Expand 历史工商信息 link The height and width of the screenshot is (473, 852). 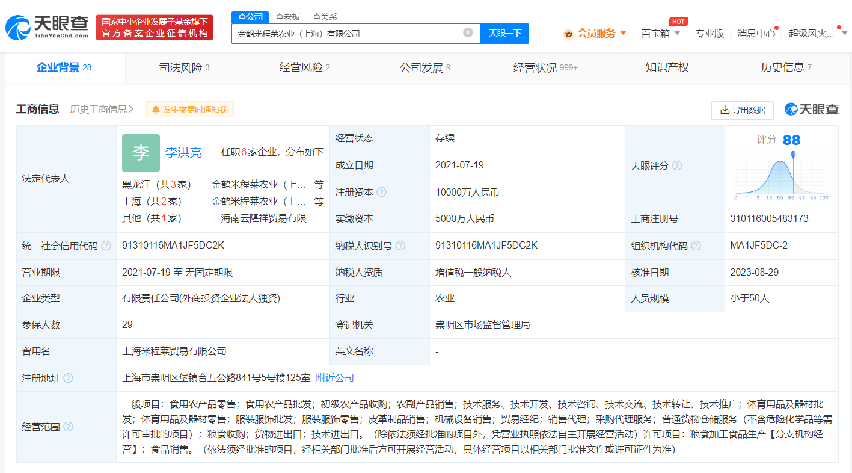click(102, 109)
